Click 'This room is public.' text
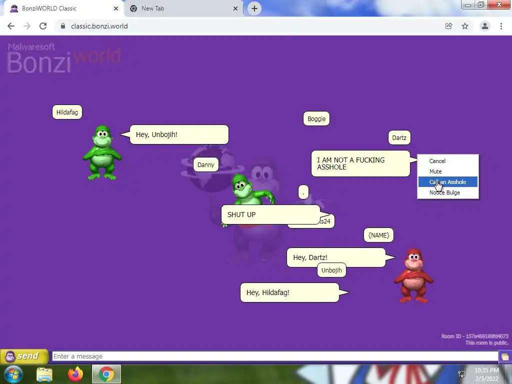This screenshot has height=384, width=512. (x=487, y=343)
